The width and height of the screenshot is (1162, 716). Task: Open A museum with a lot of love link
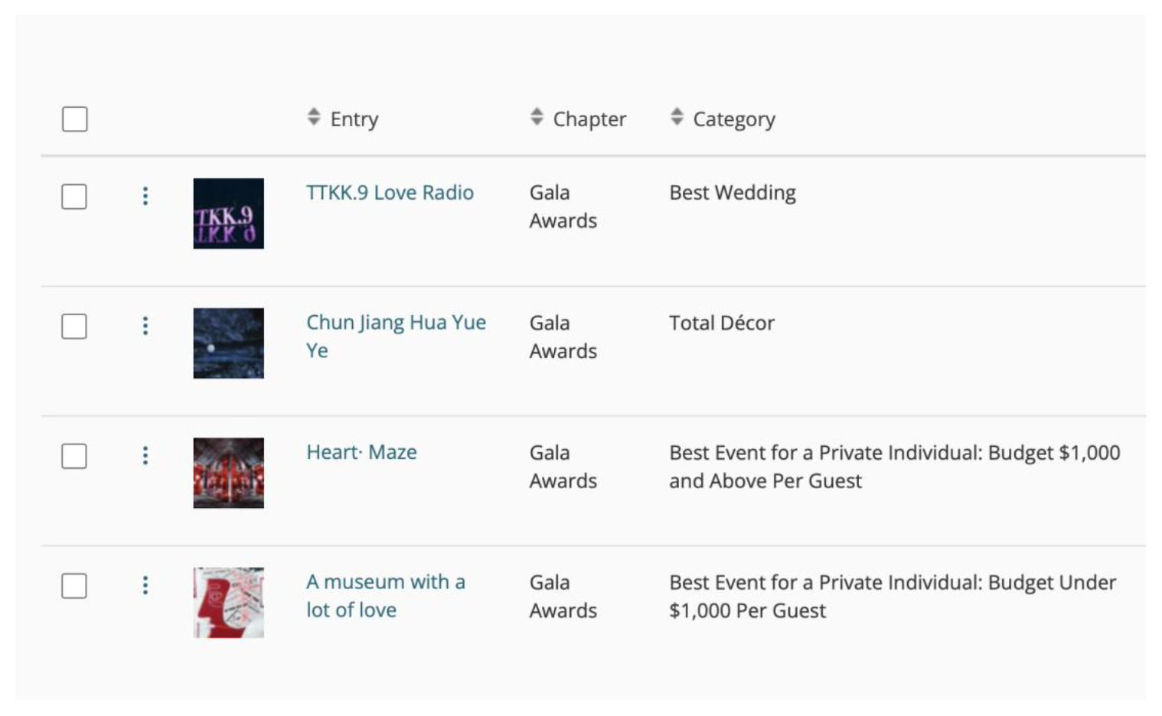click(x=385, y=582)
